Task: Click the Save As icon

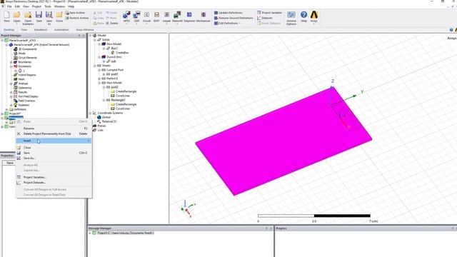Action: tap(49, 18)
